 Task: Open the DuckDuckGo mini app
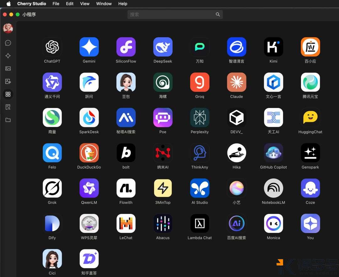point(89,153)
